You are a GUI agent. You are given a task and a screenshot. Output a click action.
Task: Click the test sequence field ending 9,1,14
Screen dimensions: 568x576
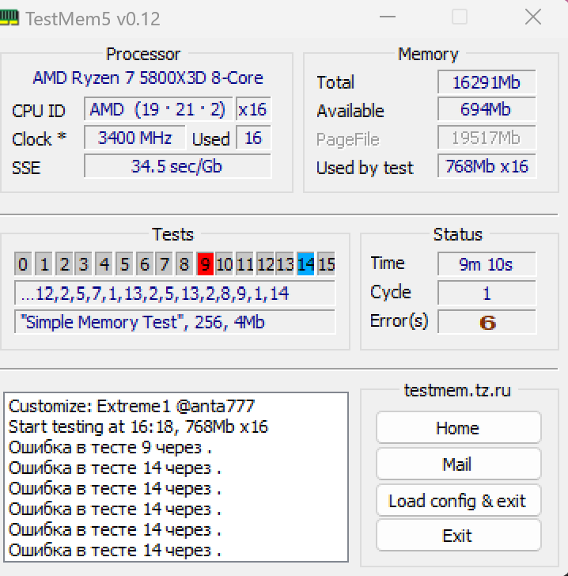[x=175, y=293]
